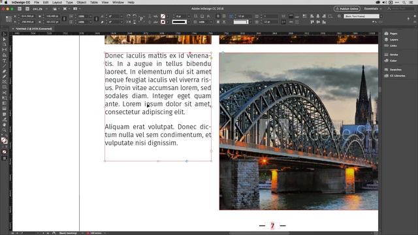Select the Pencil tool
418x235 pixels.
(5, 77)
